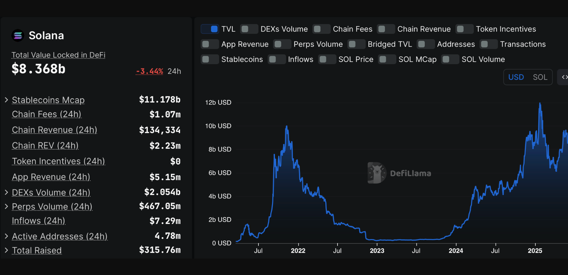Enable the Token Incentives toggle
The width and height of the screenshot is (568, 275).
(464, 29)
